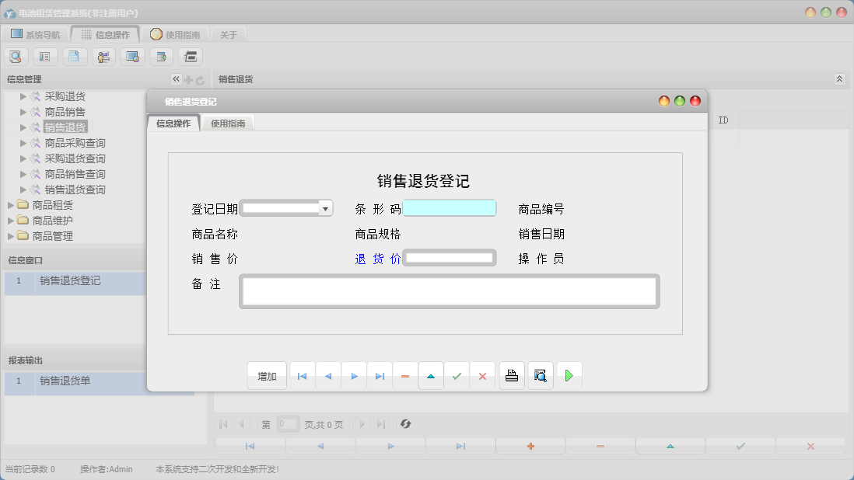Open the 登记日期 date dropdown
The image size is (854, 480).
(325, 208)
